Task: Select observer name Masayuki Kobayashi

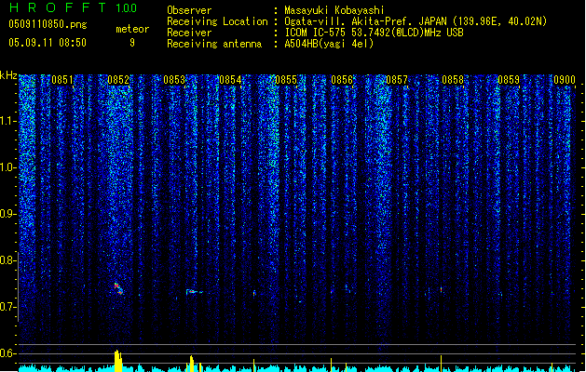Action: click(334, 10)
